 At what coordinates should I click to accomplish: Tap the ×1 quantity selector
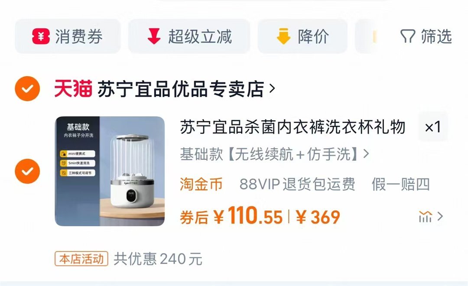433,127
